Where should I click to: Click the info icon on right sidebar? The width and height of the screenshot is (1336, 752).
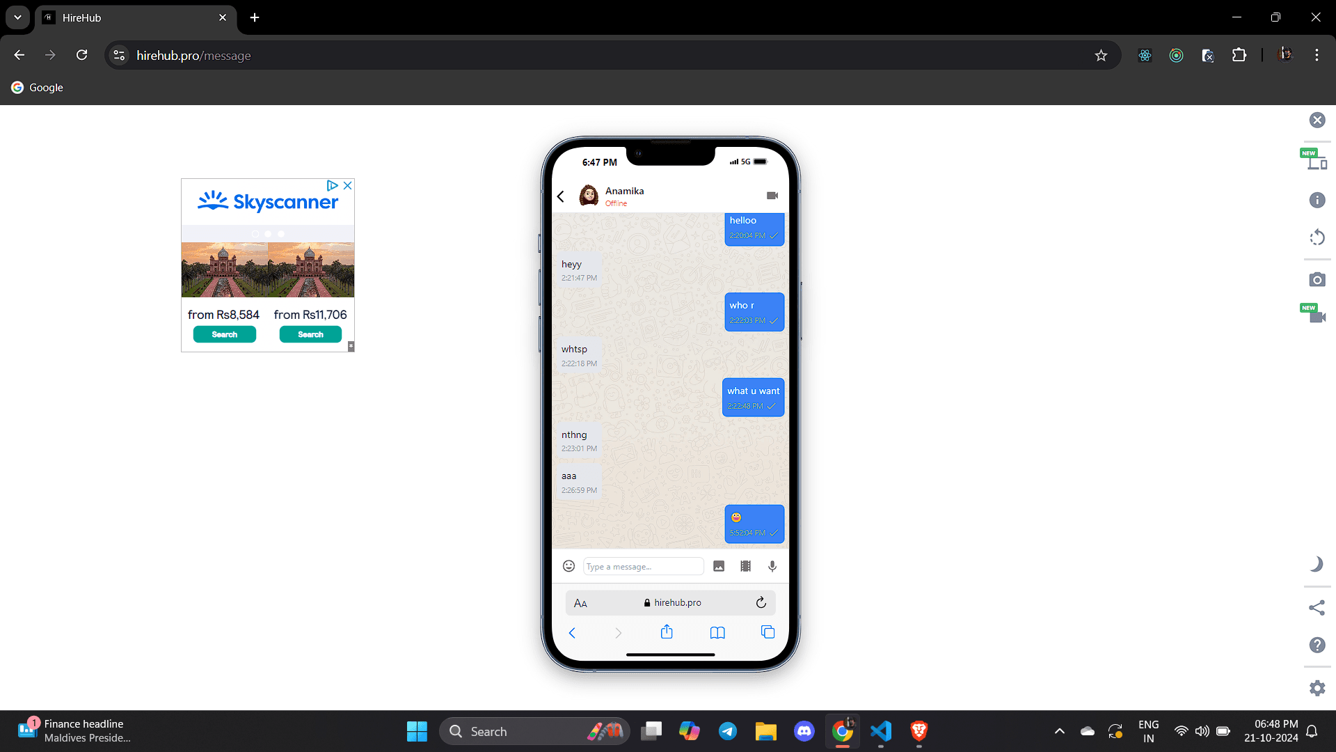point(1317,200)
